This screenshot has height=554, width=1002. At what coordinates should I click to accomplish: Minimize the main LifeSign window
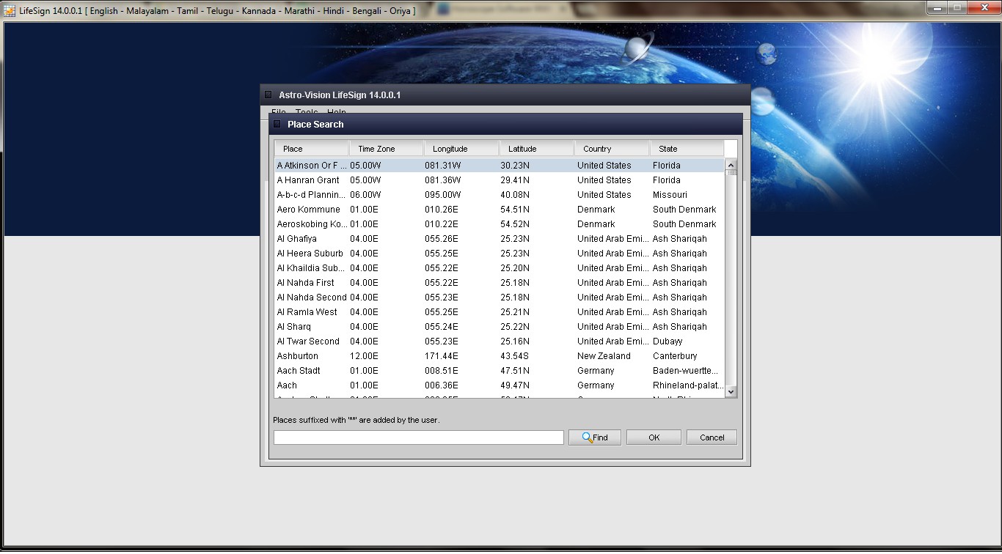pyautogui.click(x=937, y=7)
